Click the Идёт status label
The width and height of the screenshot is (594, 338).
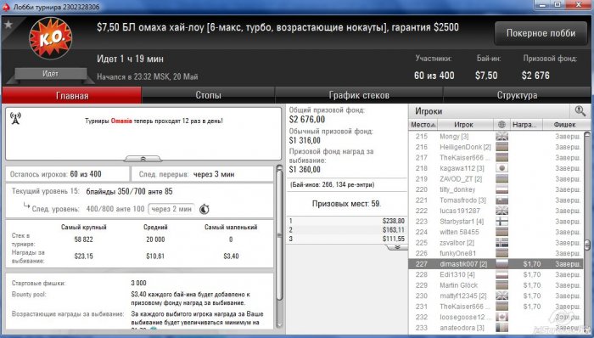click(x=50, y=74)
